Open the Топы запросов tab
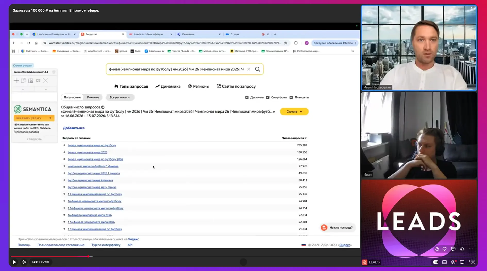Image resolution: width=487 pixels, height=271 pixels. (131, 86)
